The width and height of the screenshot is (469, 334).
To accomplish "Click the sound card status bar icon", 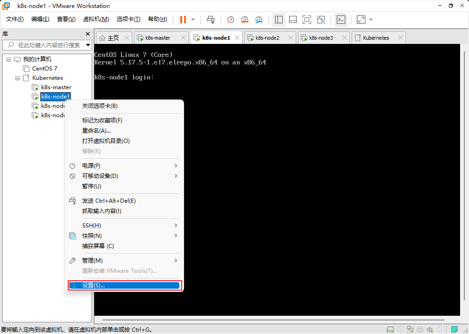I will (x=430, y=329).
